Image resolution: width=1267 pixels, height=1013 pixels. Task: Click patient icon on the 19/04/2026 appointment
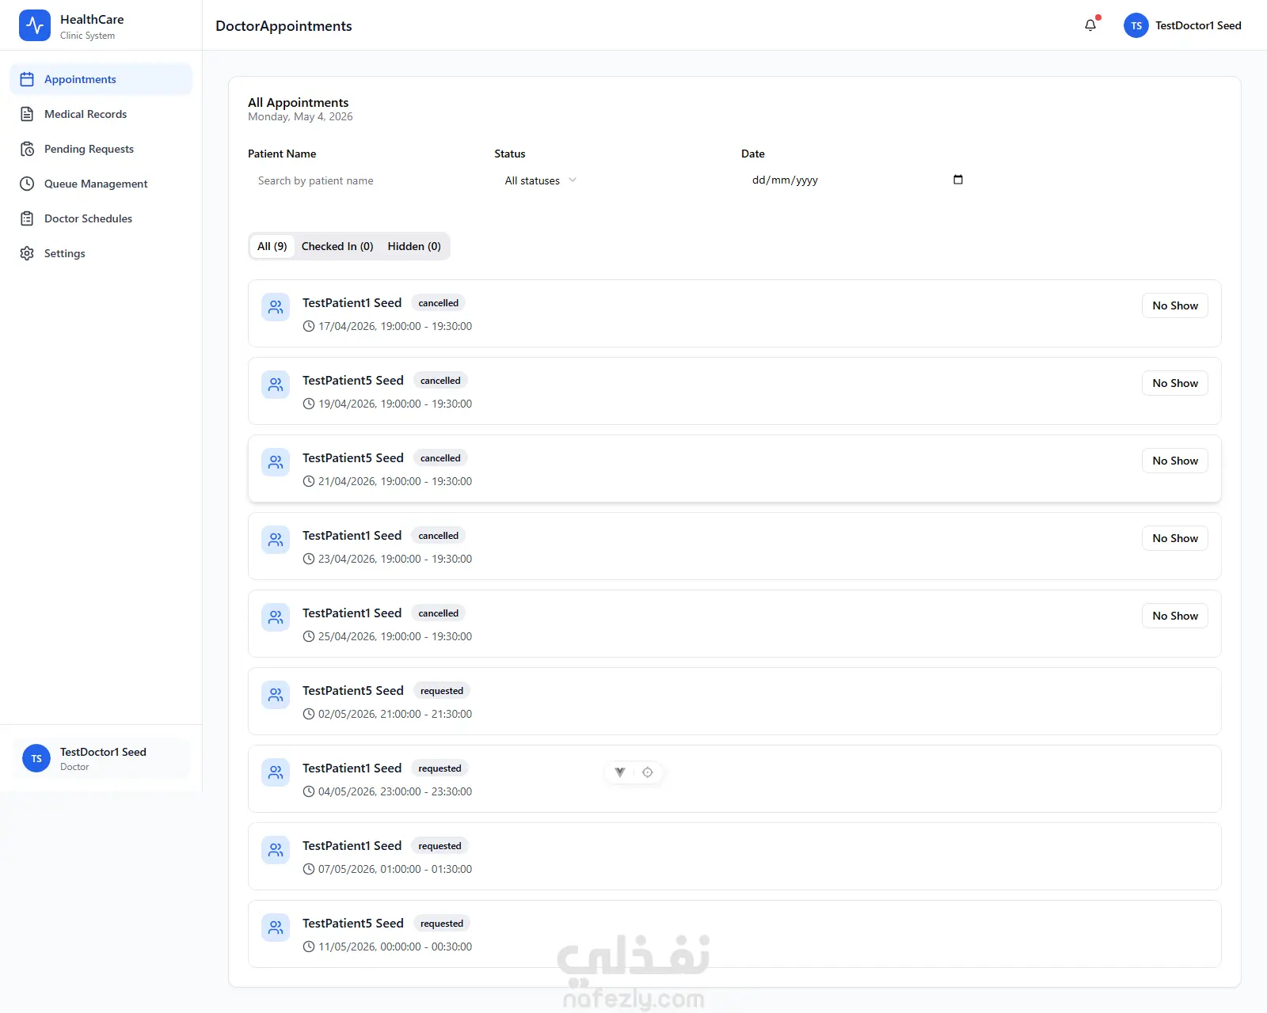276,385
